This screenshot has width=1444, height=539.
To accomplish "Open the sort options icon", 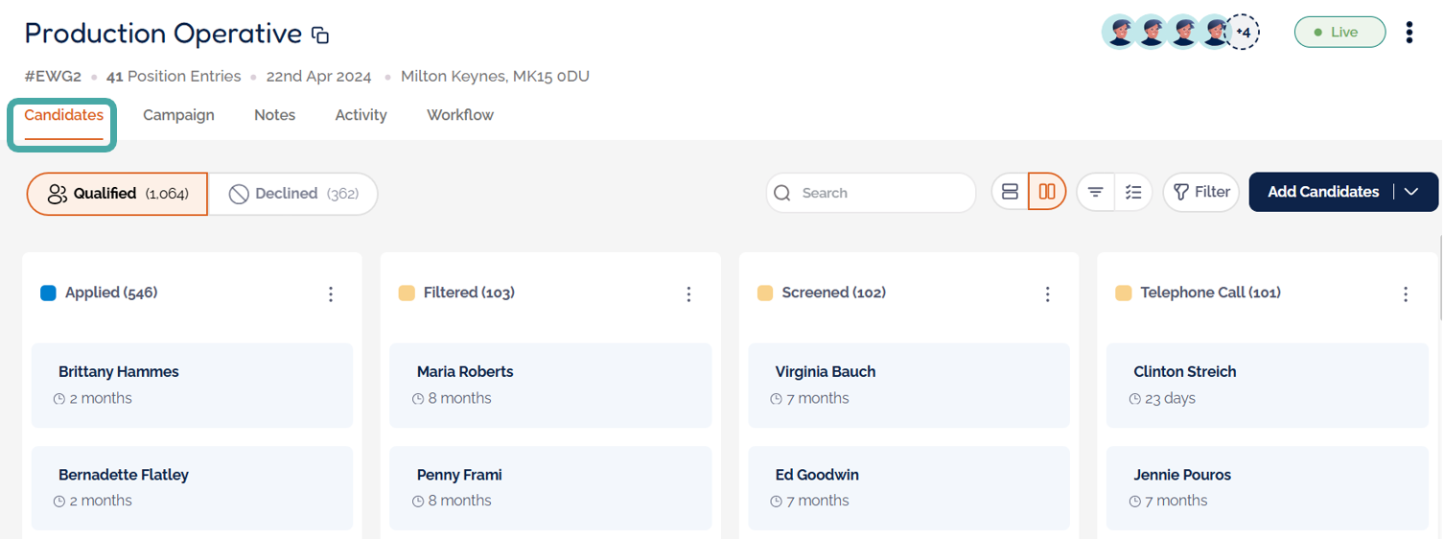I will pyautogui.click(x=1096, y=192).
